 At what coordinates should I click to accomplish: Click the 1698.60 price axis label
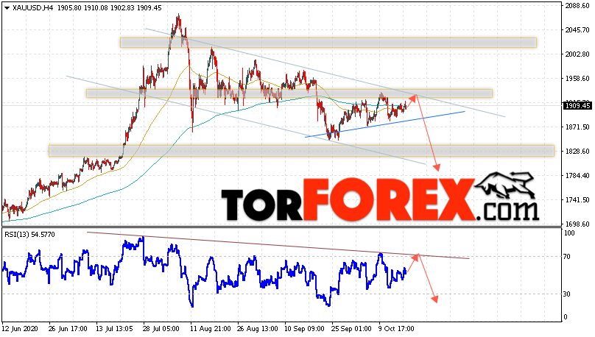coord(577,224)
